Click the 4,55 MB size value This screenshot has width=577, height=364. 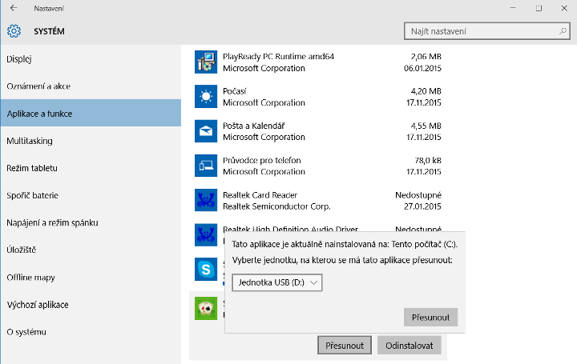426,126
